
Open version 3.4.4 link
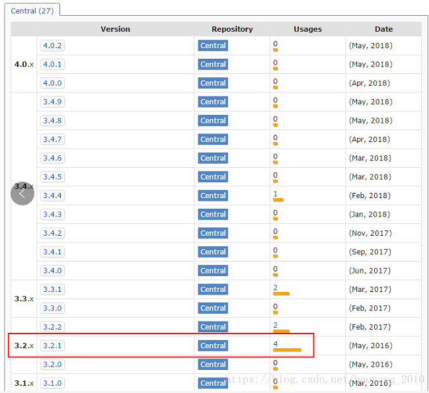(x=52, y=196)
